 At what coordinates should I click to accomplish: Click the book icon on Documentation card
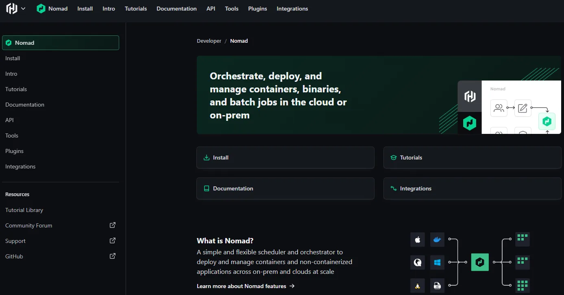coord(207,188)
